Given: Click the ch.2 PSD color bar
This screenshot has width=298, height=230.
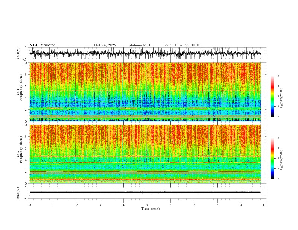Looking at the screenshot, I should pos(272,158).
